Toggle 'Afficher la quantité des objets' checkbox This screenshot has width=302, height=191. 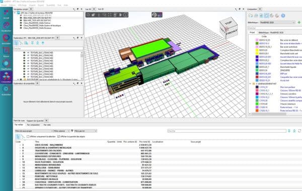coord(58,136)
